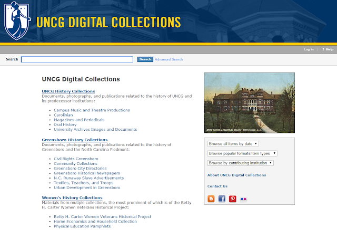Image resolution: width=337 pixels, height=230 pixels.
Task: Open Magazines and Periodicals
Action: tap(79, 120)
